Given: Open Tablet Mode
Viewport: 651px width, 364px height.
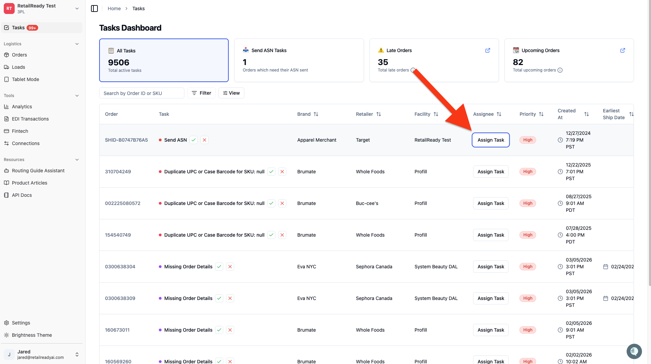Looking at the screenshot, I should [42, 79].
